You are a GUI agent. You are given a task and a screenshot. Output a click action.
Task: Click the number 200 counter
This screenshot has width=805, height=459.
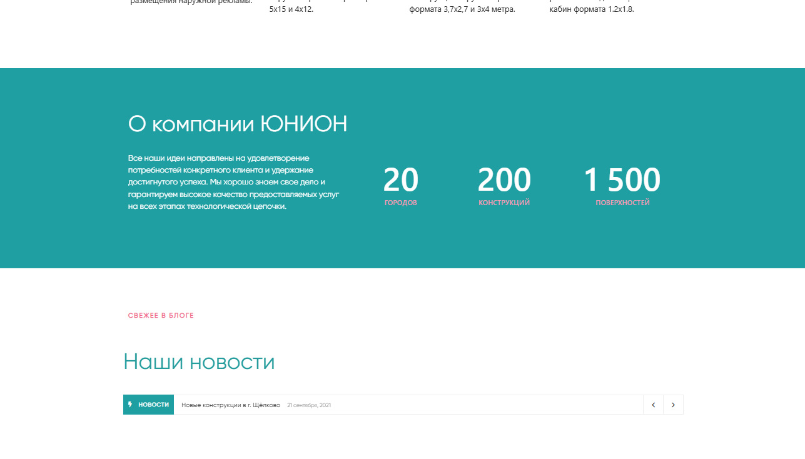pyautogui.click(x=504, y=180)
